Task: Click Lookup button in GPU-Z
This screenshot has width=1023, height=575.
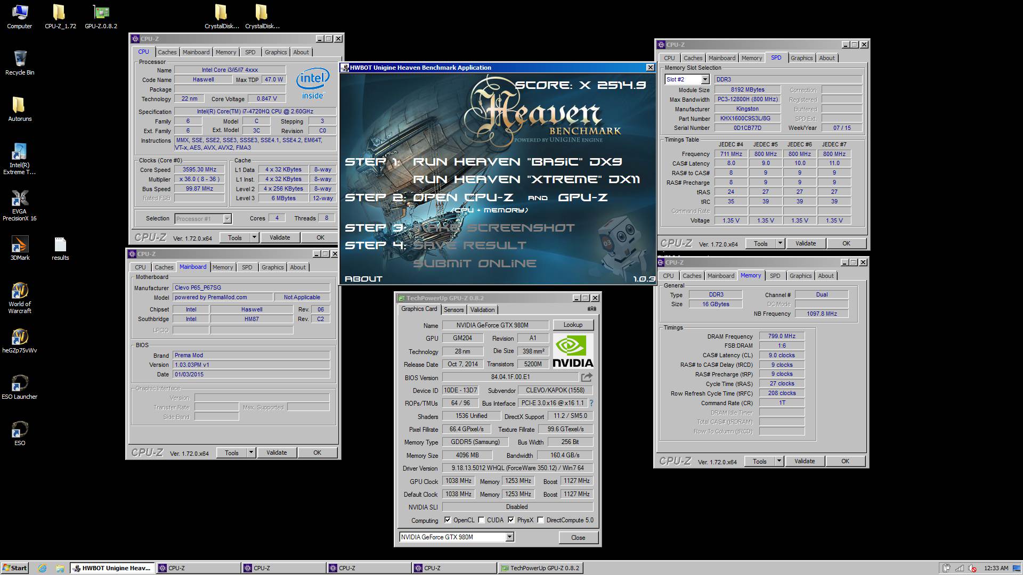Action: coord(573,325)
